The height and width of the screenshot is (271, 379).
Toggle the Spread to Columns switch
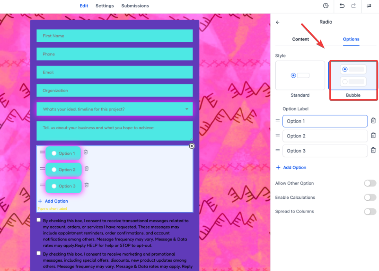[370, 212]
